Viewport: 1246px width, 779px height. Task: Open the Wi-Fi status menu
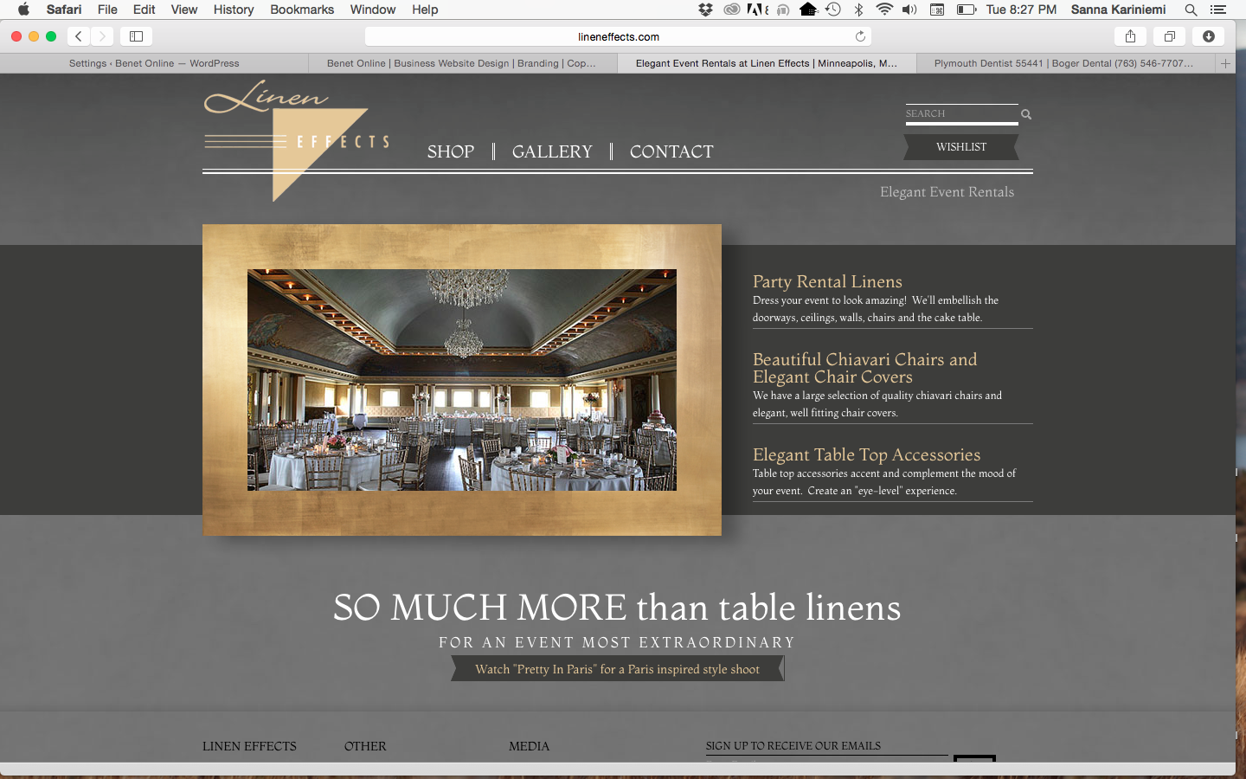pyautogui.click(x=883, y=10)
